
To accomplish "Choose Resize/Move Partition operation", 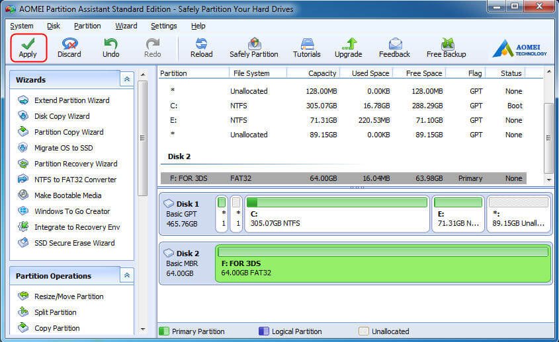I will click(61, 296).
